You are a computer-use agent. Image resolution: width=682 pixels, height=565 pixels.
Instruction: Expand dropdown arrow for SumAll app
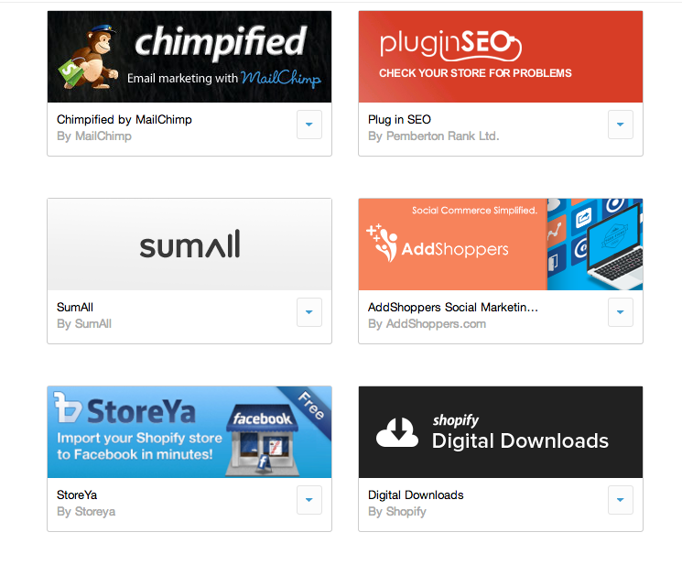309,312
